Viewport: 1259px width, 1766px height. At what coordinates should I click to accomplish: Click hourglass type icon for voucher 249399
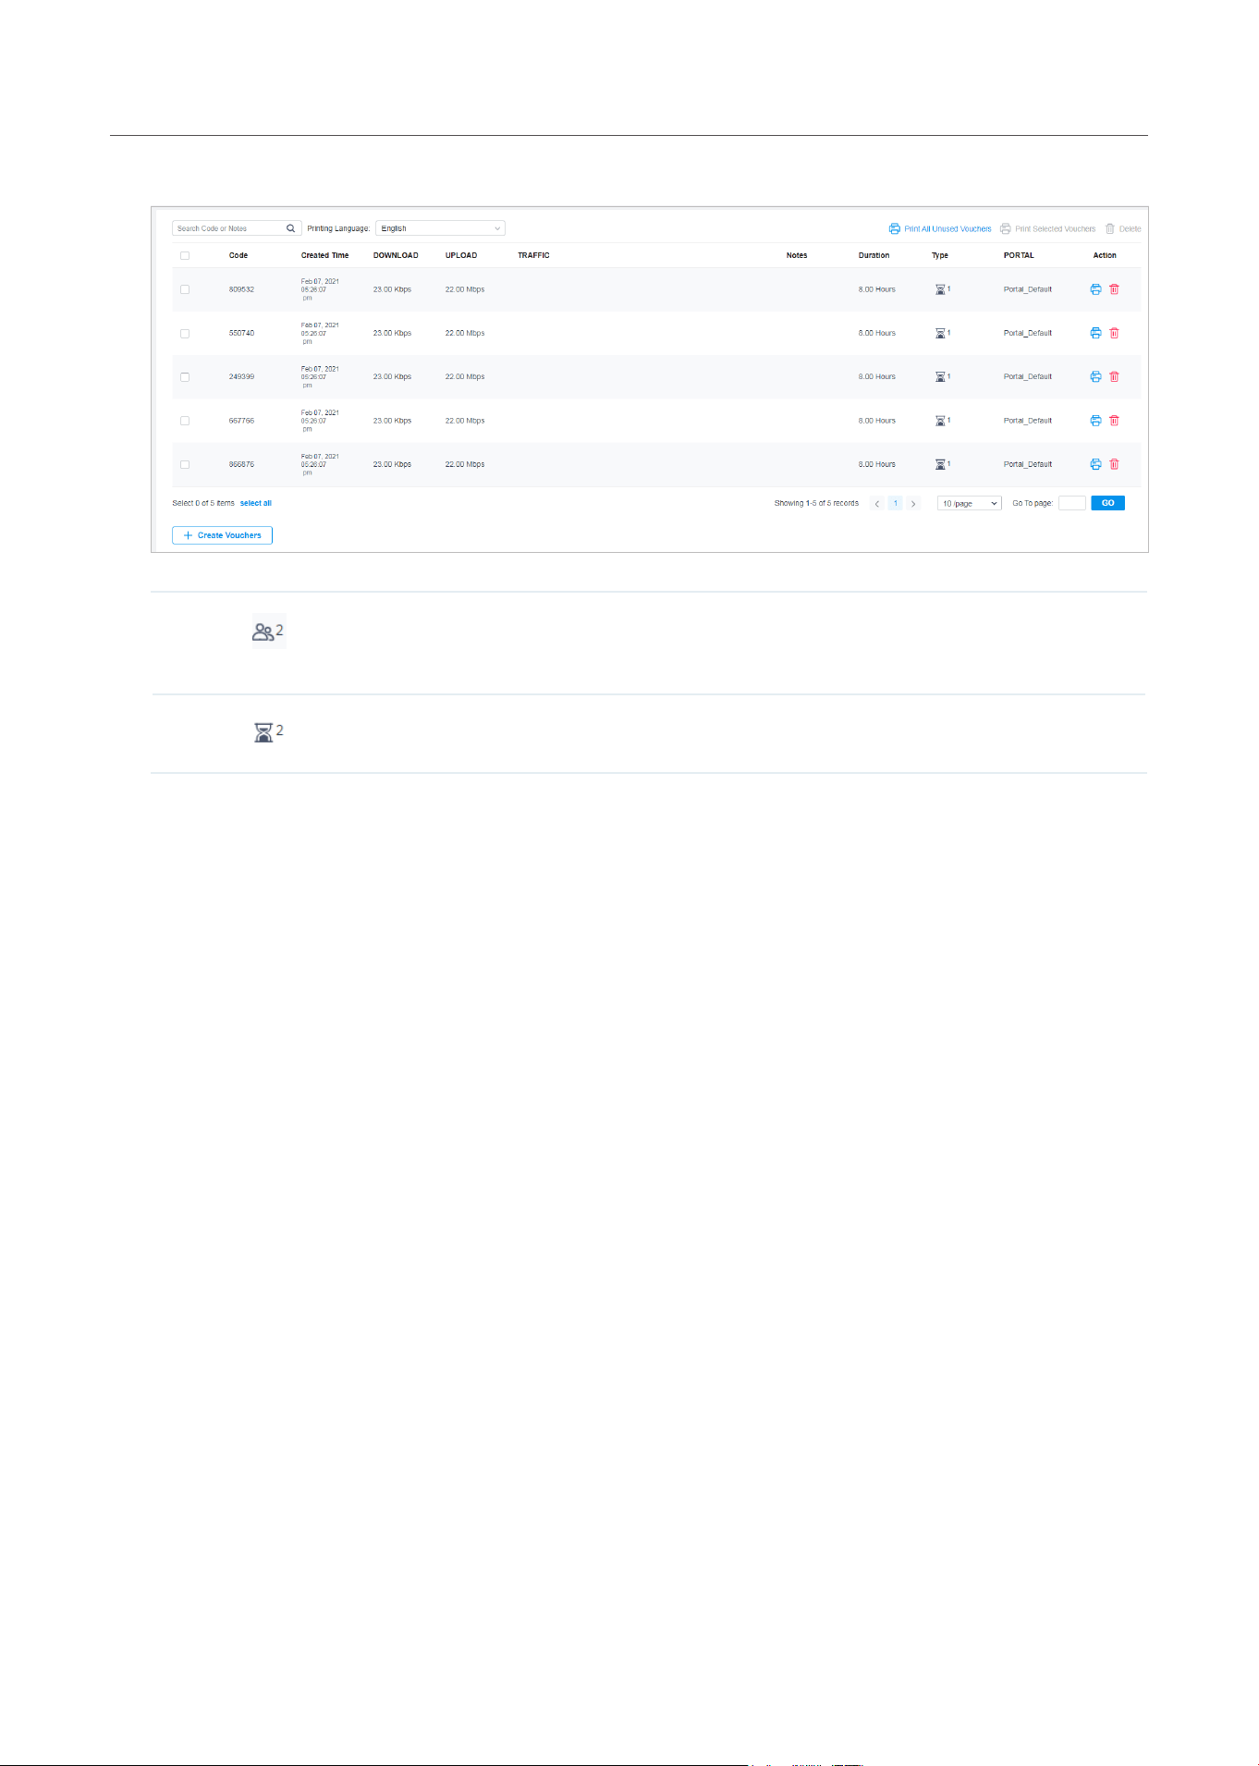[940, 376]
